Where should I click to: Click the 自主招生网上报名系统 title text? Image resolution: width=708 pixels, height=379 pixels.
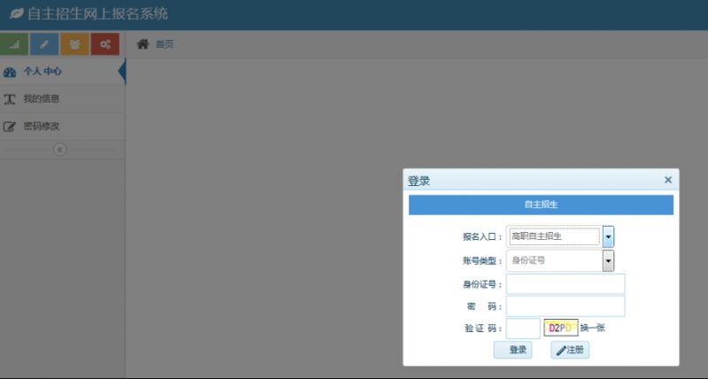(98, 13)
